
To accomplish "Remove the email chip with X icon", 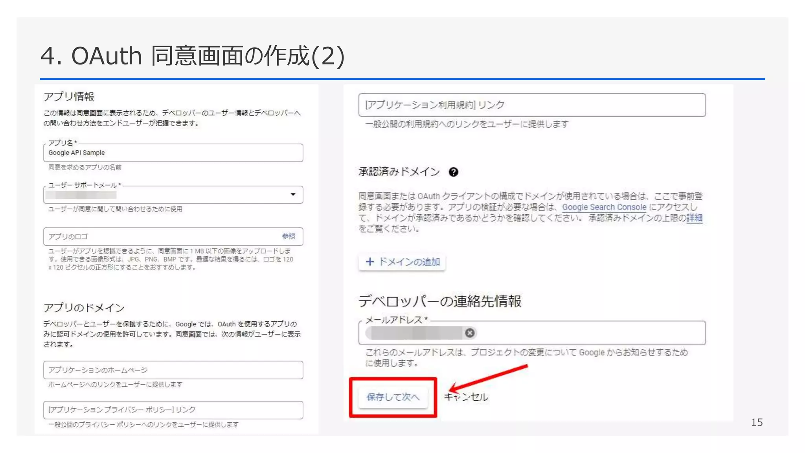I will coord(469,333).
